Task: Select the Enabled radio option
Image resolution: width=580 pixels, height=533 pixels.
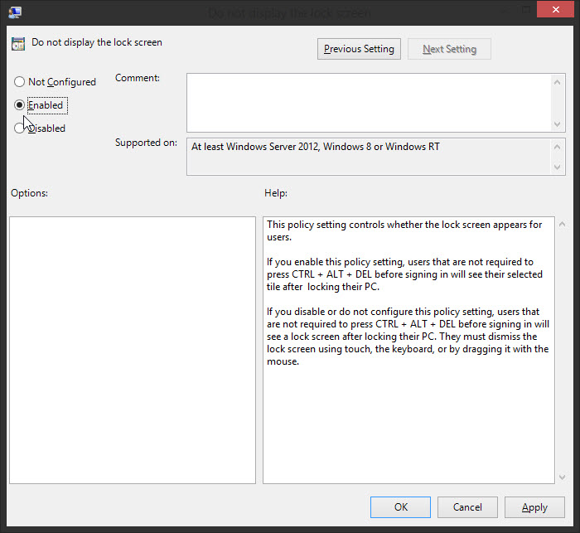Action: tap(19, 105)
